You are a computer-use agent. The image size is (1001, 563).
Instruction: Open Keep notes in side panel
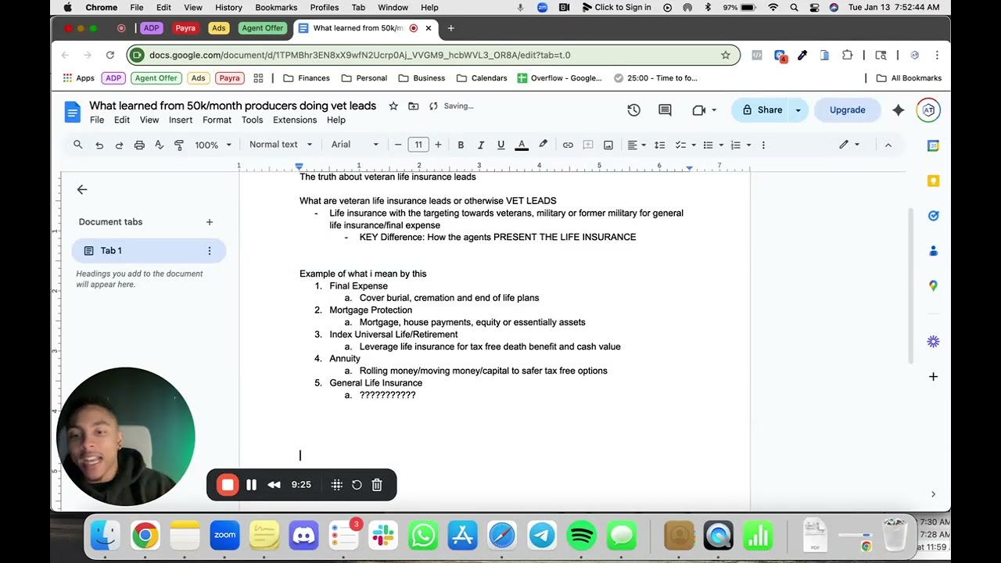(x=933, y=181)
